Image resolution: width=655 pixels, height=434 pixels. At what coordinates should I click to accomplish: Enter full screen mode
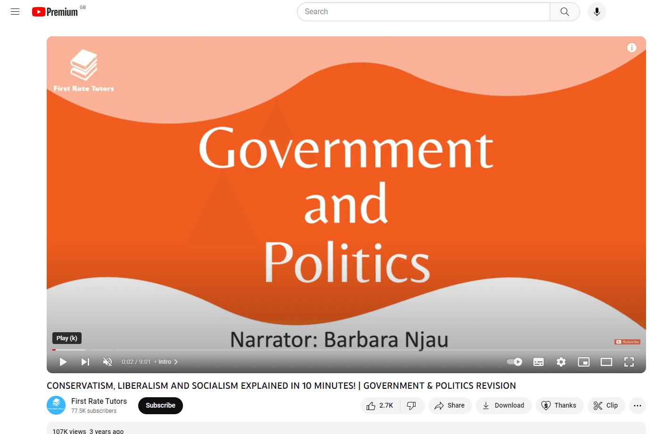click(629, 362)
